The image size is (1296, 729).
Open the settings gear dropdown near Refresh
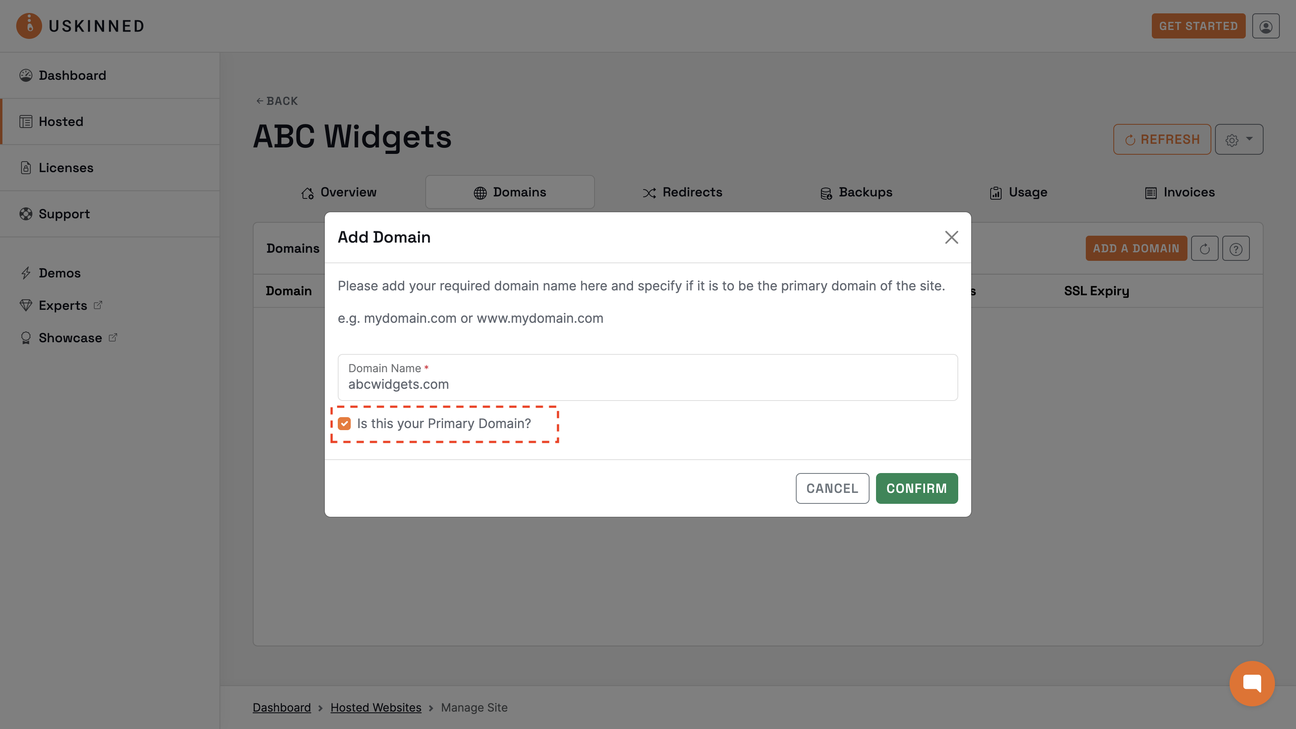pyautogui.click(x=1238, y=139)
